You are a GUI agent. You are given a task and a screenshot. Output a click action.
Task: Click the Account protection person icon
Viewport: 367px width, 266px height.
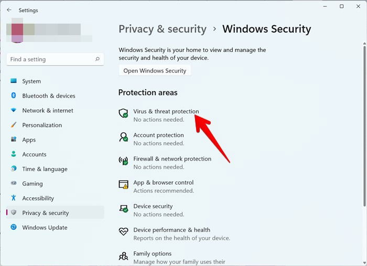click(x=123, y=137)
